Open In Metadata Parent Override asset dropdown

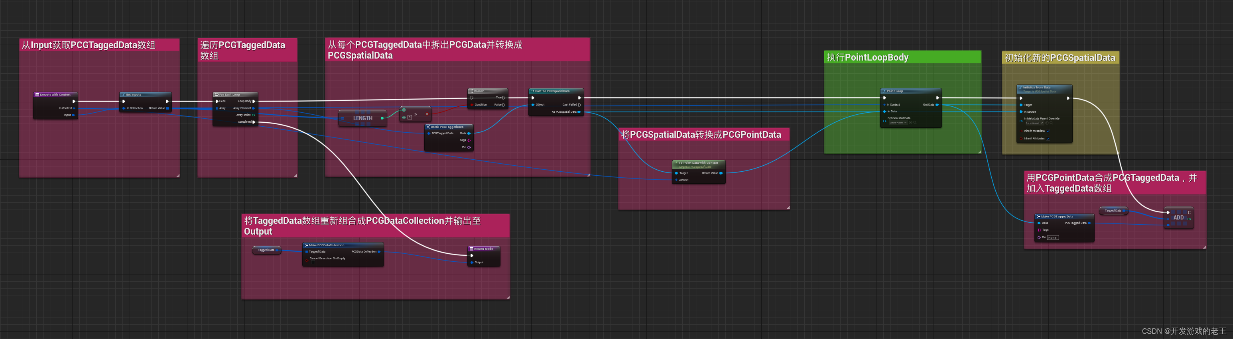click(x=1034, y=123)
